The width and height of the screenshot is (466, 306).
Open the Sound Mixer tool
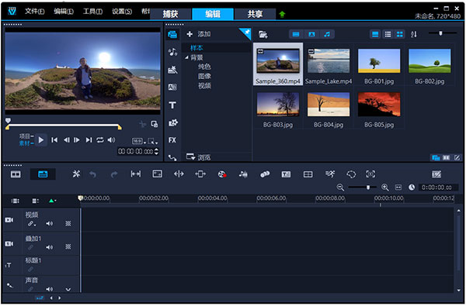pyautogui.click(x=243, y=174)
